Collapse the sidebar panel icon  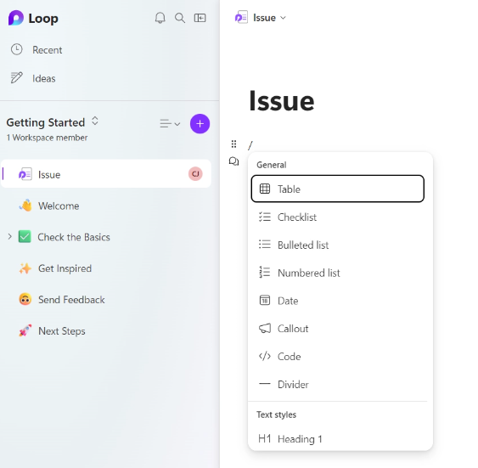pos(200,18)
